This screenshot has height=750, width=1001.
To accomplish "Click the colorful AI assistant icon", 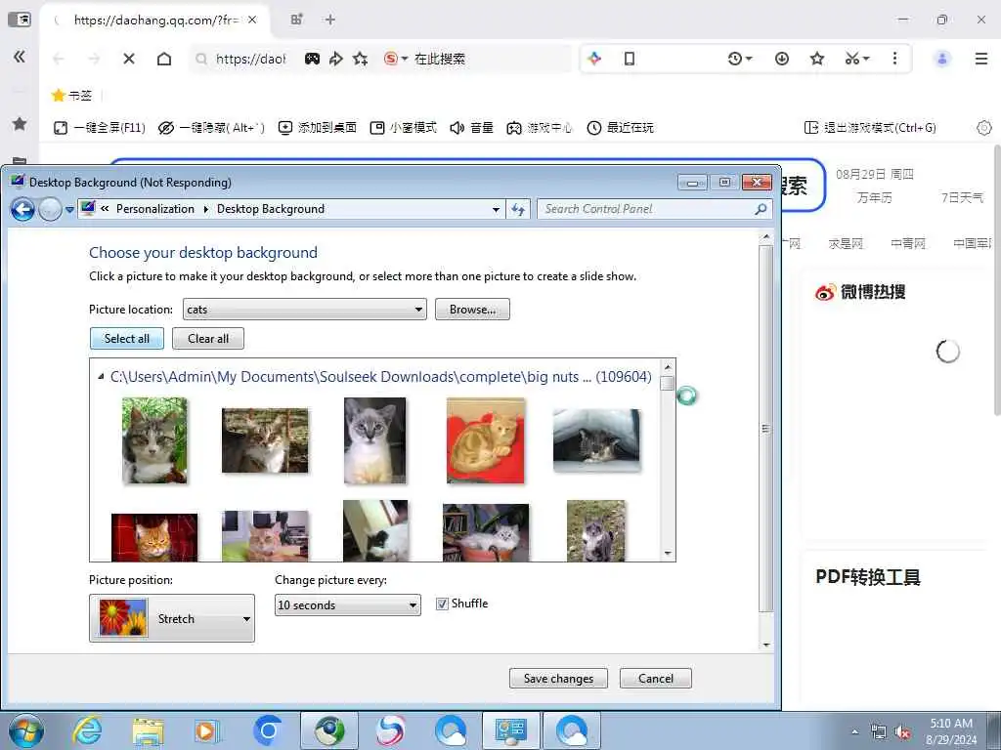I will (x=594, y=59).
